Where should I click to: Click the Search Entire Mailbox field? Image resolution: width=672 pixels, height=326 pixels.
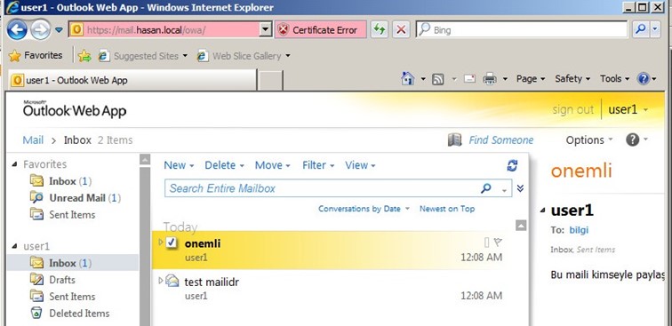pyautogui.click(x=324, y=188)
